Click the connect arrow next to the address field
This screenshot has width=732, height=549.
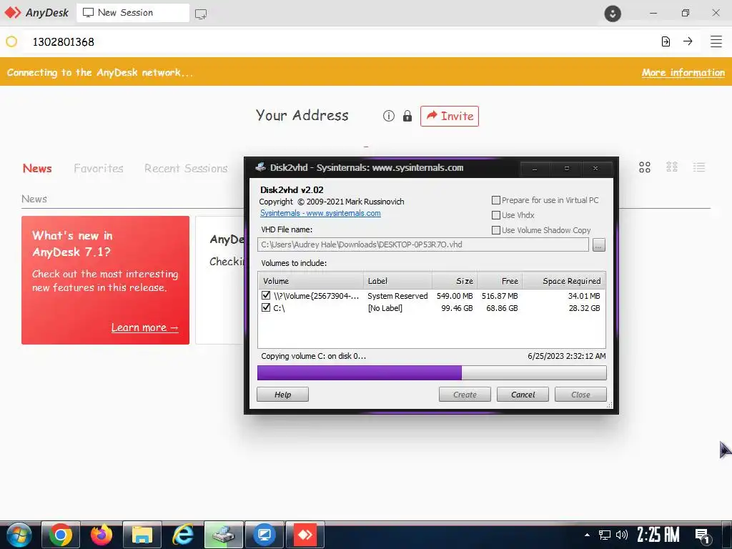click(x=688, y=41)
